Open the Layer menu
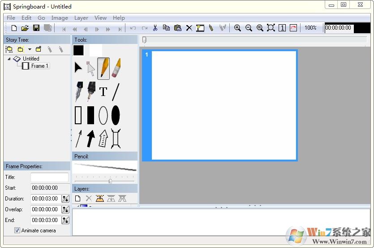Image resolution: width=374 pixels, height=248 pixels. (81, 18)
